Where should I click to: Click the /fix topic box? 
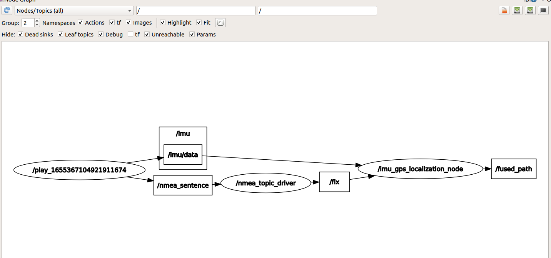pos(334,182)
